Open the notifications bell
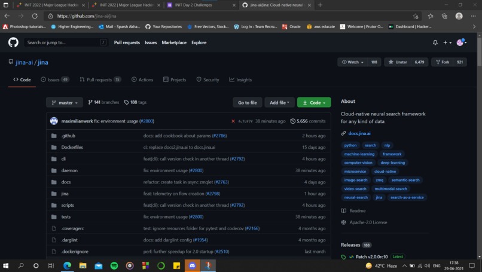Viewport: 482px width, 272px height. [435, 42]
